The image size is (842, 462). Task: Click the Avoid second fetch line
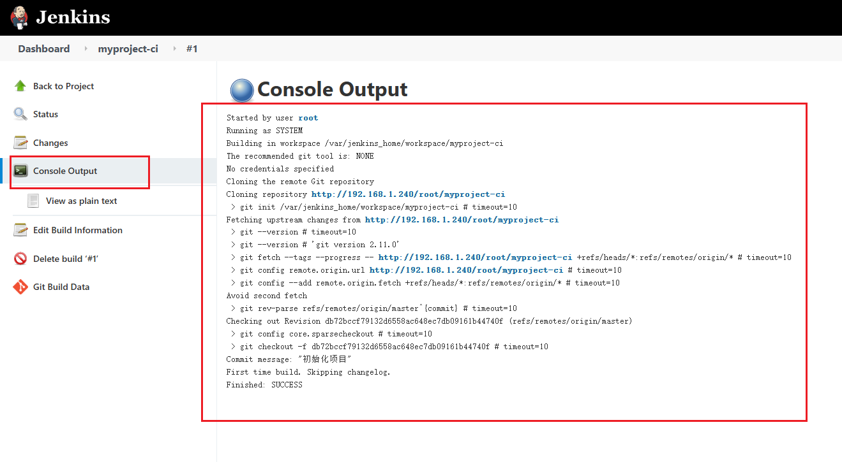click(x=267, y=296)
